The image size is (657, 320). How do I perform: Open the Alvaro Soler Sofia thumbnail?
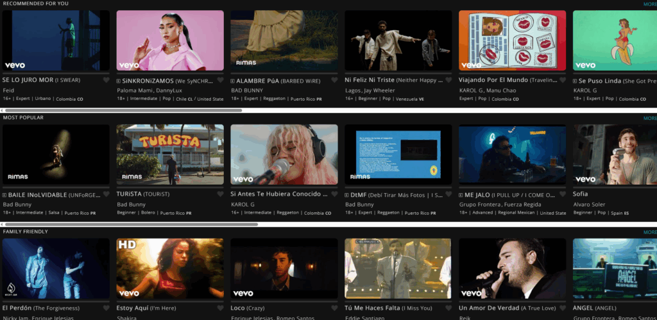click(615, 154)
